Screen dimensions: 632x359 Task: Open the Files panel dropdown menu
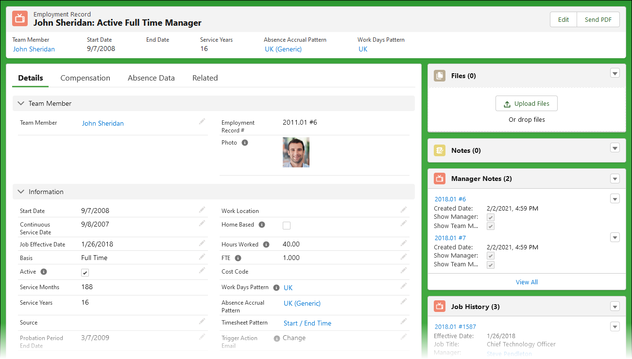point(615,73)
